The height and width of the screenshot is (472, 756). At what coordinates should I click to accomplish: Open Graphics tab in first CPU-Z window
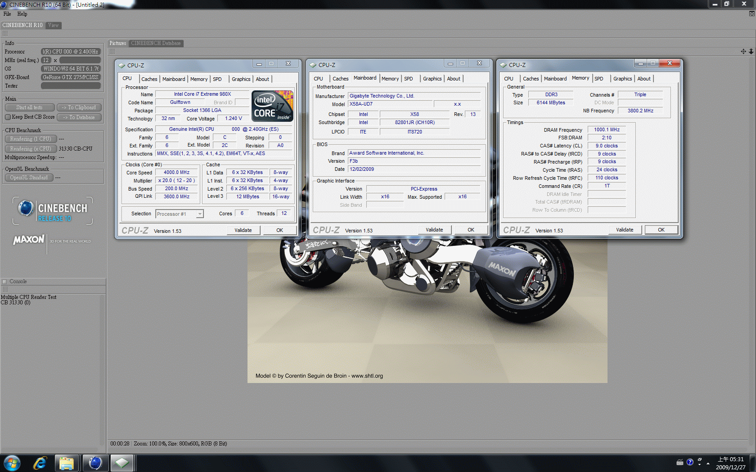241,79
